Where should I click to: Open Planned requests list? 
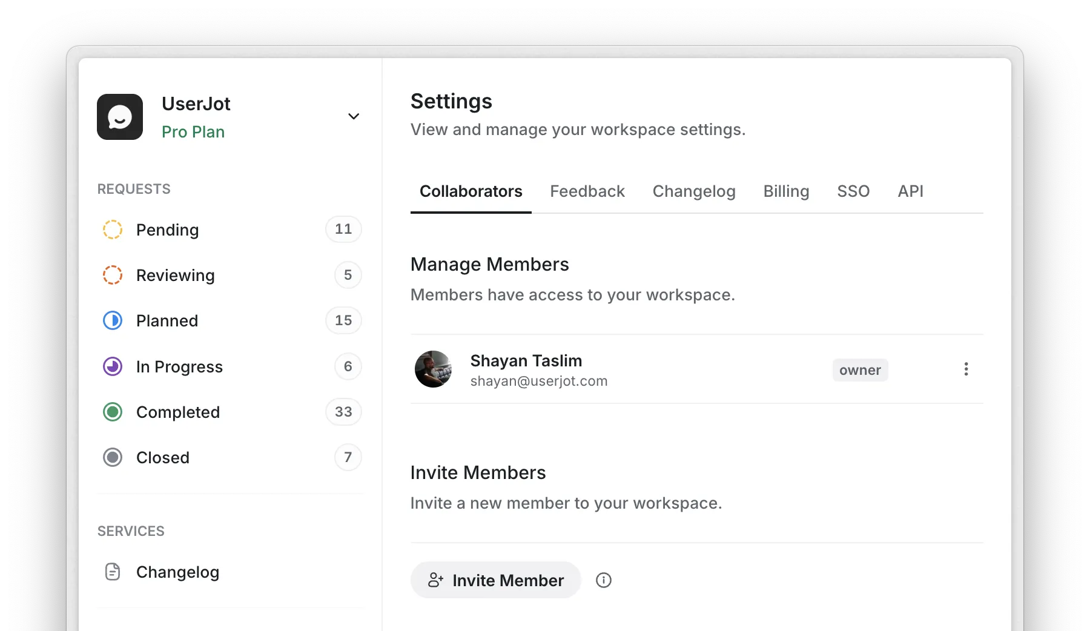[230, 320]
